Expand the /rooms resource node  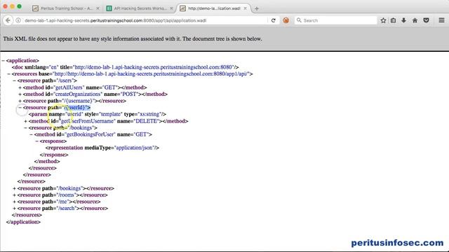pyautogui.click(x=14, y=195)
